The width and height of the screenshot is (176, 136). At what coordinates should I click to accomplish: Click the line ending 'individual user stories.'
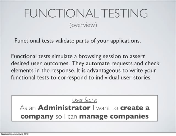pyautogui.click(x=81, y=77)
